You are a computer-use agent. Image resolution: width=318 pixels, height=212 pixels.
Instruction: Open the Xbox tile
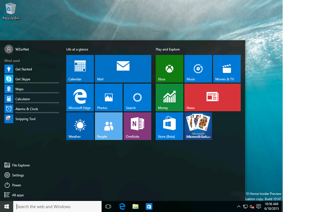[x=169, y=68]
